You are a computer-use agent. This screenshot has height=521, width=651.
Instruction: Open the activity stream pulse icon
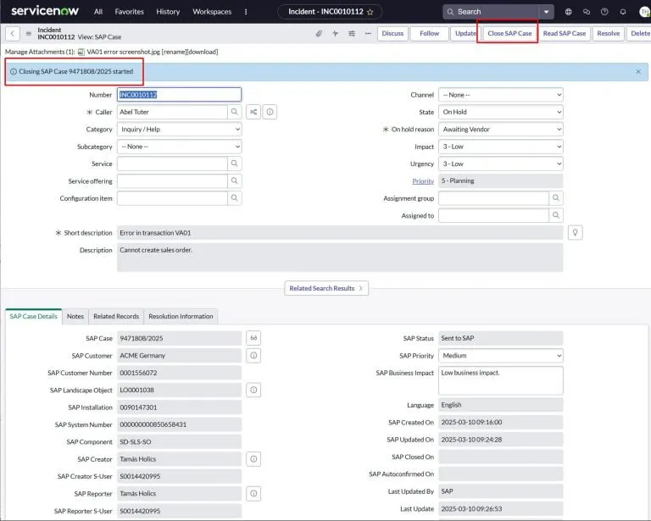tap(335, 34)
